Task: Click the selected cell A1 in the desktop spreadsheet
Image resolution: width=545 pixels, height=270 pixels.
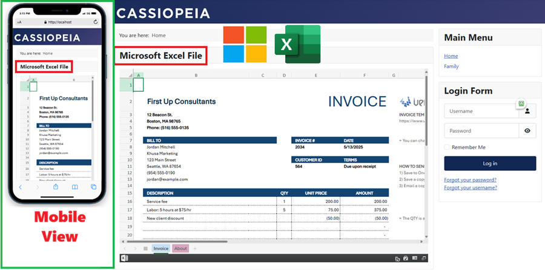Action: [138, 85]
